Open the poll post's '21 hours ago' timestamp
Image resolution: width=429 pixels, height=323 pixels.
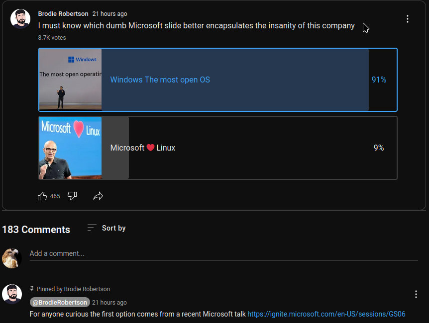point(109,13)
